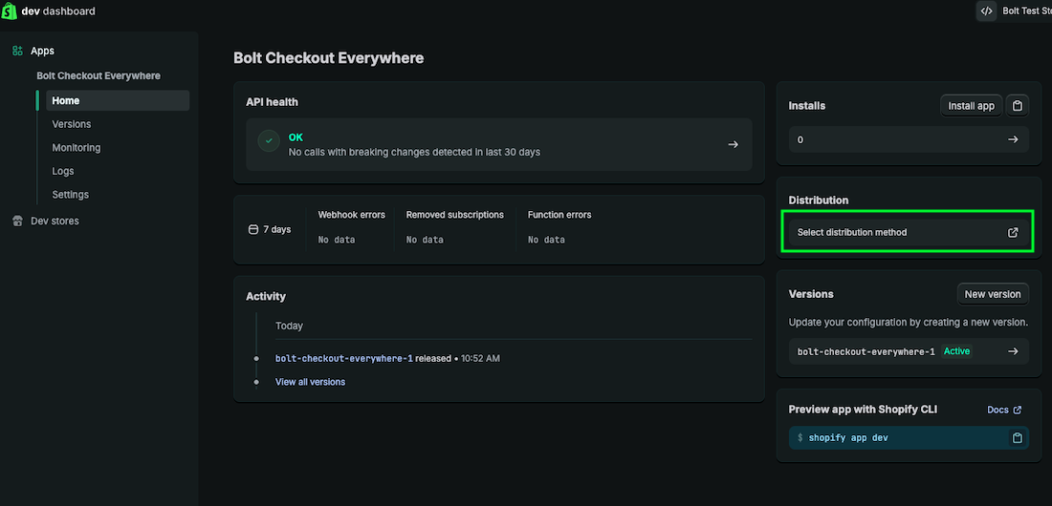Click the code icon beside Bolt Test Store
This screenshot has width=1052, height=506.
click(x=986, y=11)
